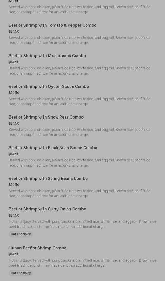
Task: Click Hot and Spicy tag under Curry Onion Combo
Action: pos(21,234)
